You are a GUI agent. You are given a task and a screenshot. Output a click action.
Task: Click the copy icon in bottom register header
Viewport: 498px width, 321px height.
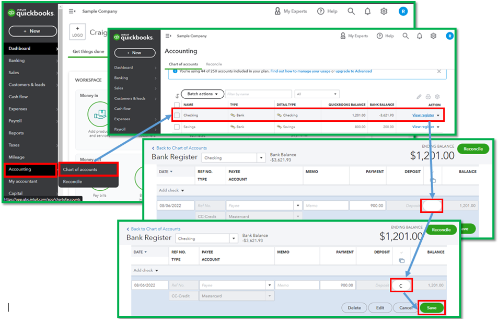(401, 260)
